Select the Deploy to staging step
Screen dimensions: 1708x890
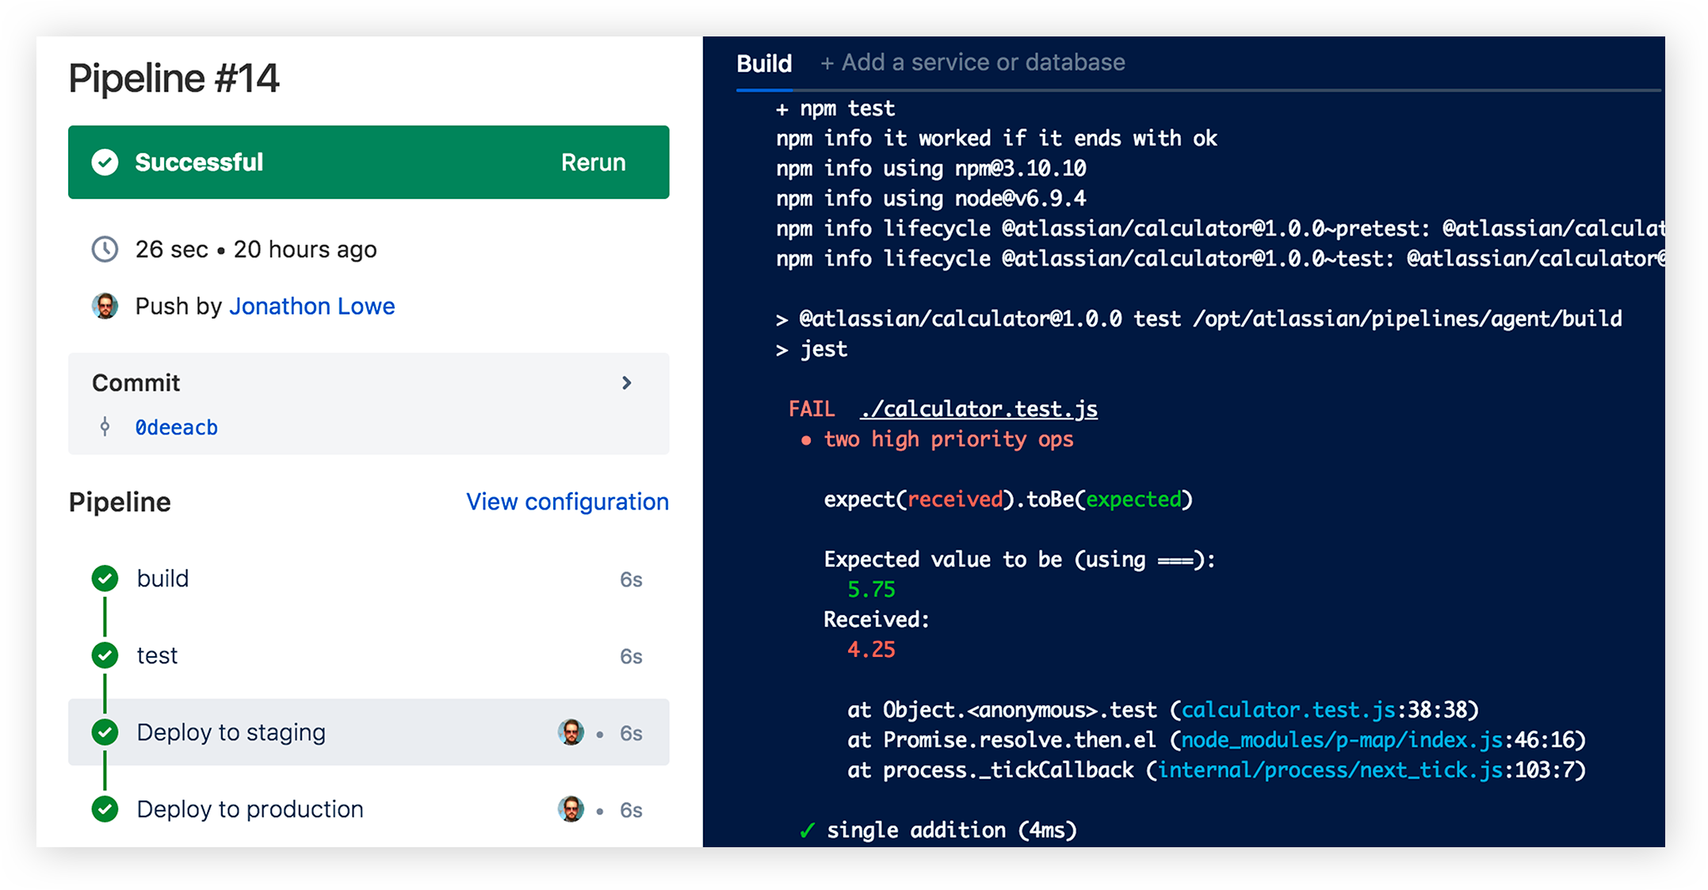231,732
